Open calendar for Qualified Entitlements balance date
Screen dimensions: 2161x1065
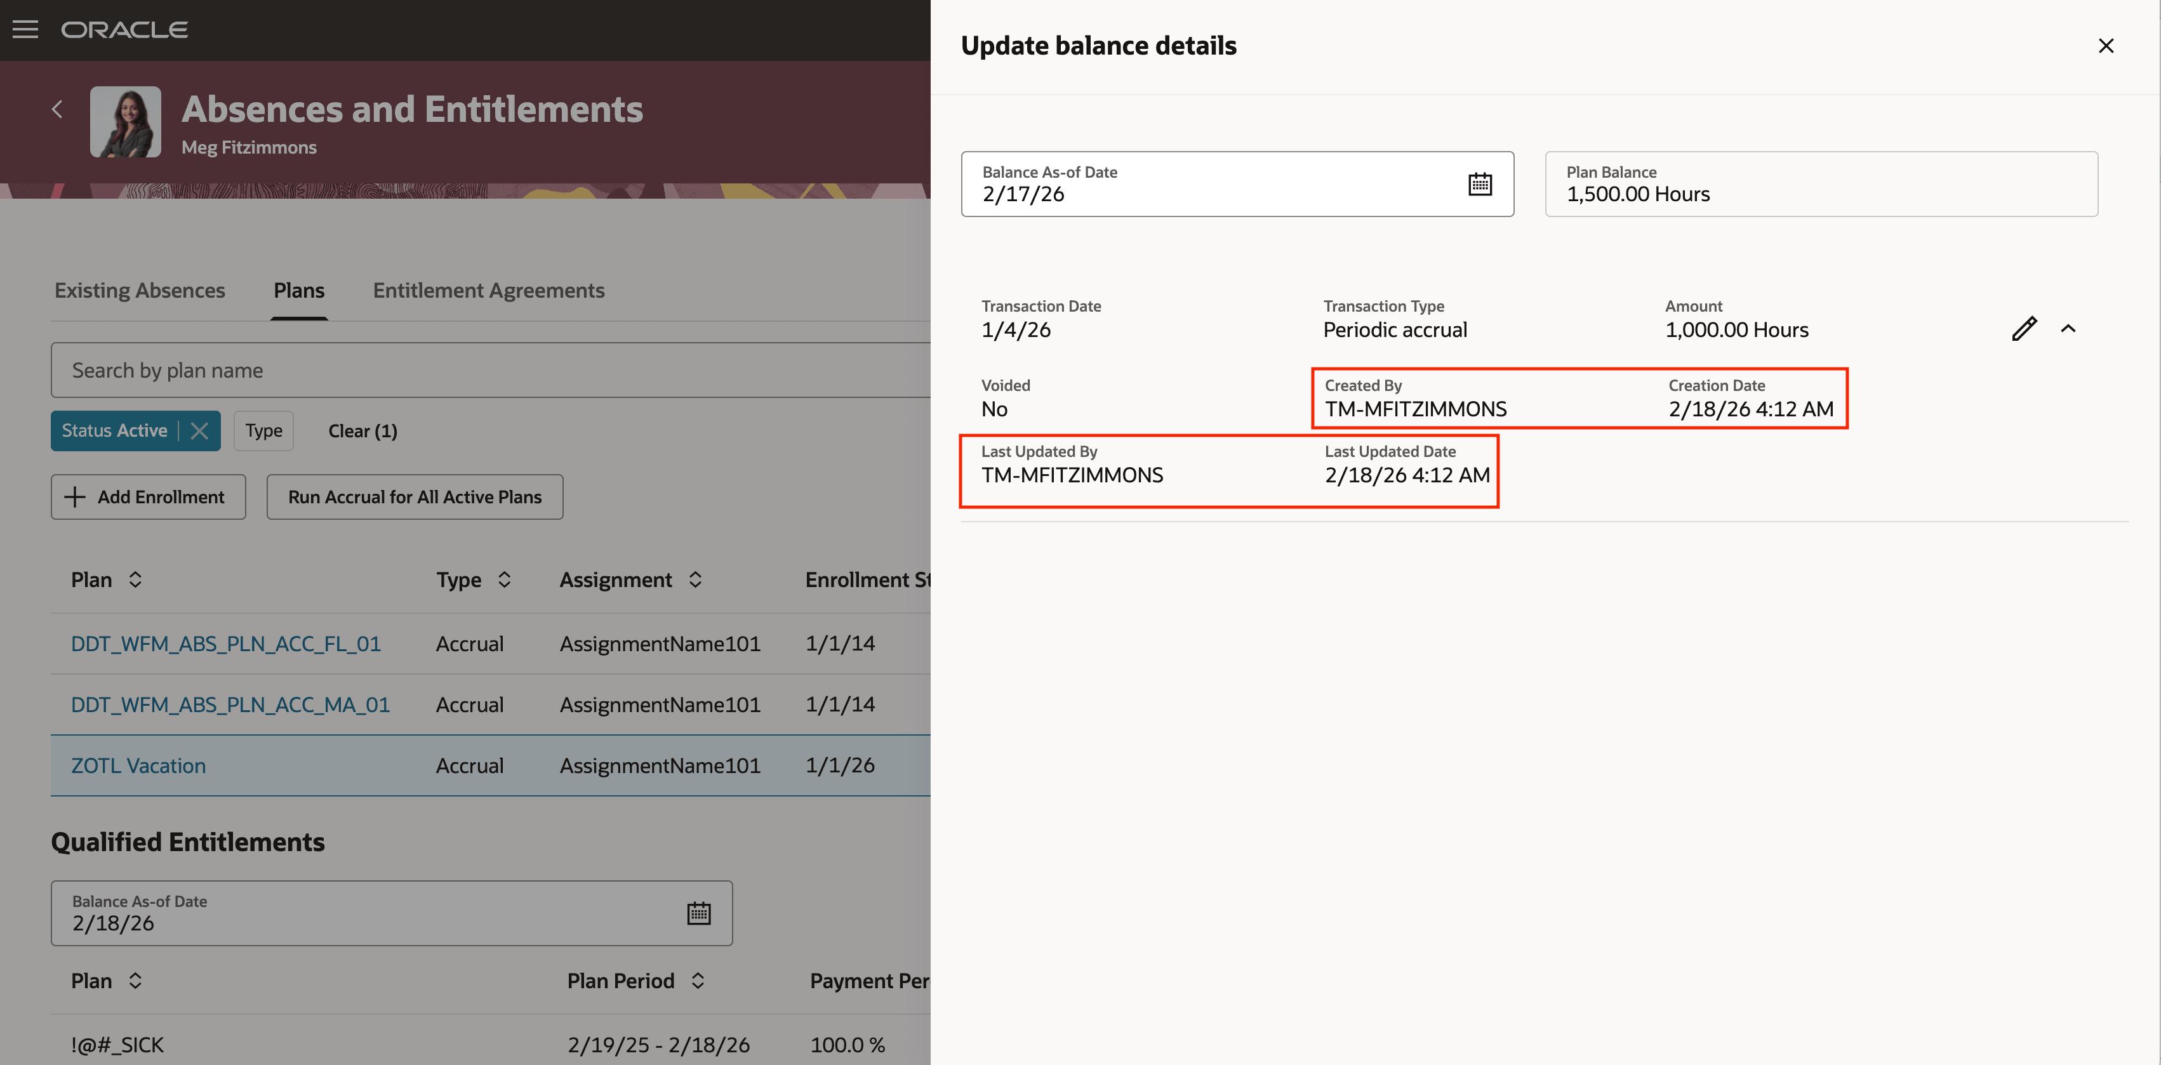pyautogui.click(x=699, y=913)
